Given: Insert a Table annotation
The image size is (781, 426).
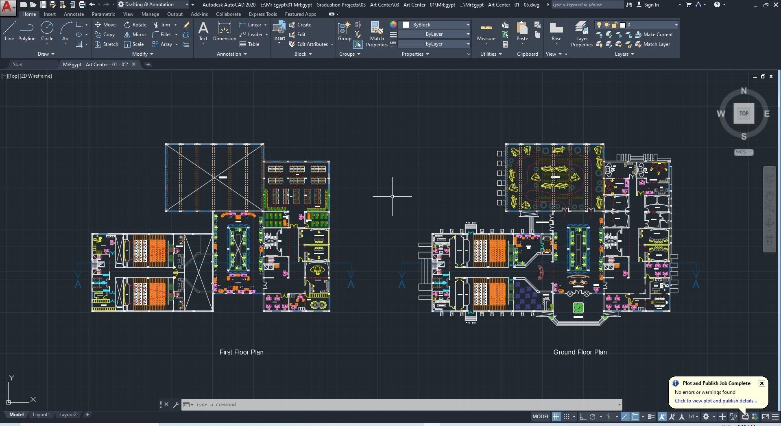Looking at the screenshot, I should (x=249, y=44).
